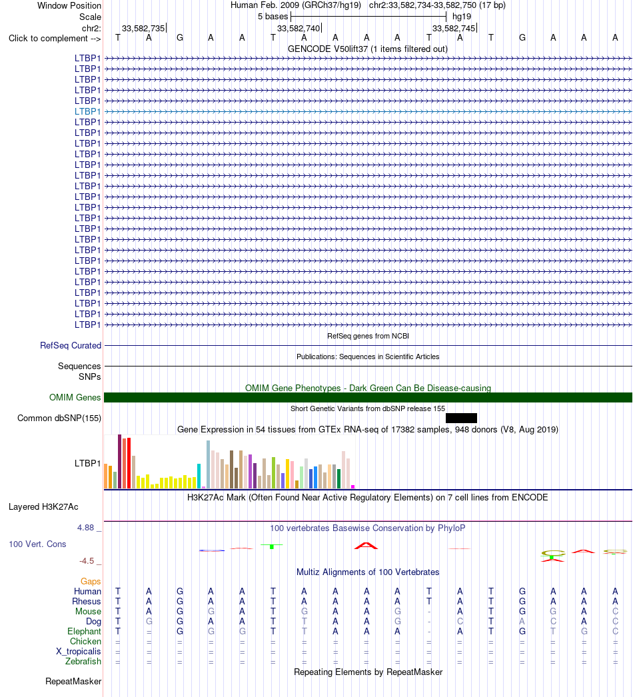The width and height of the screenshot is (633, 697).
Task: Select the light-blue highlighted LTBP1 transcript label
Action: [87, 111]
